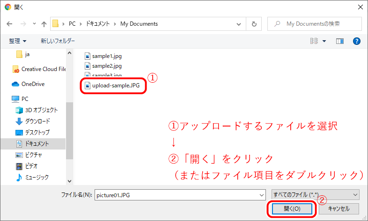368x221 pixels.
Task: Expand the file name history dropdown
Action: 261,194
